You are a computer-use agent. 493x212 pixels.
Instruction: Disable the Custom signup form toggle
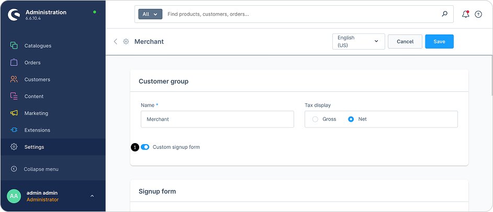click(x=145, y=147)
